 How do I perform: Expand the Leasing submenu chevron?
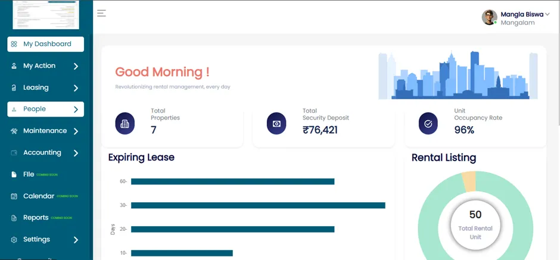pyautogui.click(x=76, y=88)
